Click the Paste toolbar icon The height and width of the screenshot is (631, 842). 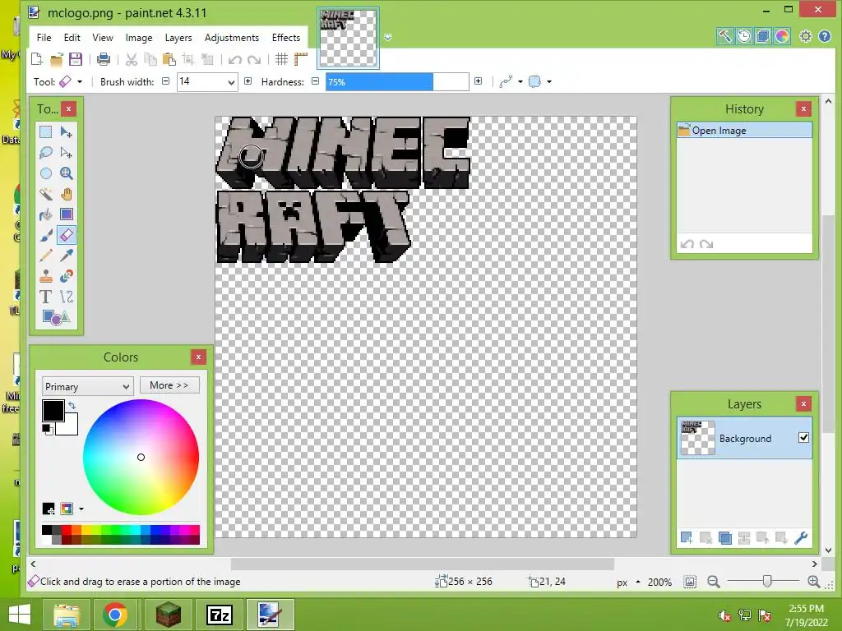click(x=169, y=59)
